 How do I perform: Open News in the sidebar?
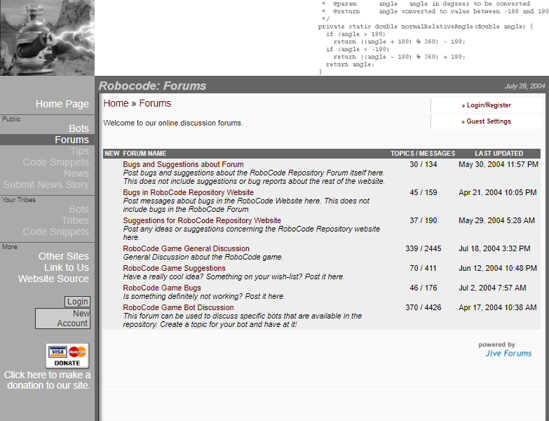coord(76,173)
